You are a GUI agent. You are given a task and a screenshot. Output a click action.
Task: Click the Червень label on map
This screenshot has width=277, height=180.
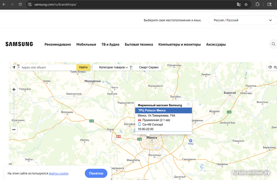click(x=222, y=164)
